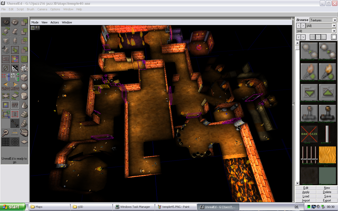Toggle the grid display icon
The height and width of the screenshot is (211, 338).
click(6, 142)
